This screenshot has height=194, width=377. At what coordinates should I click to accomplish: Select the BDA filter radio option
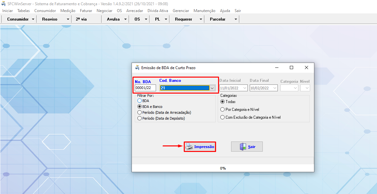tap(140, 101)
